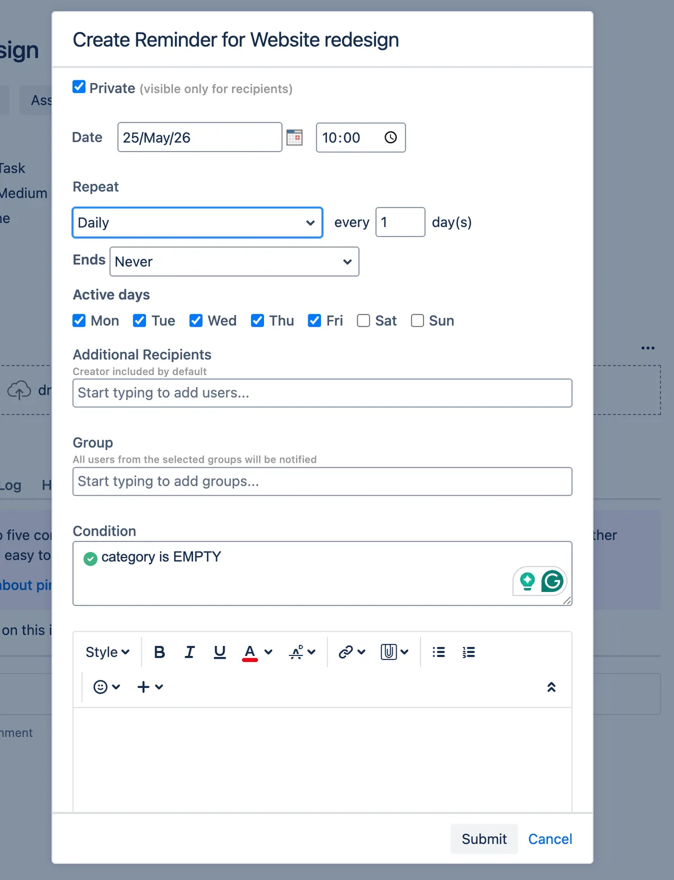The height and width of the screenshot is (880, 674).
Task: Submit the reminder
Action: (484, 839)
